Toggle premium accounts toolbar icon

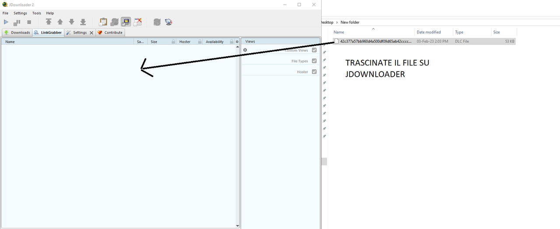(x=126, y=22)
